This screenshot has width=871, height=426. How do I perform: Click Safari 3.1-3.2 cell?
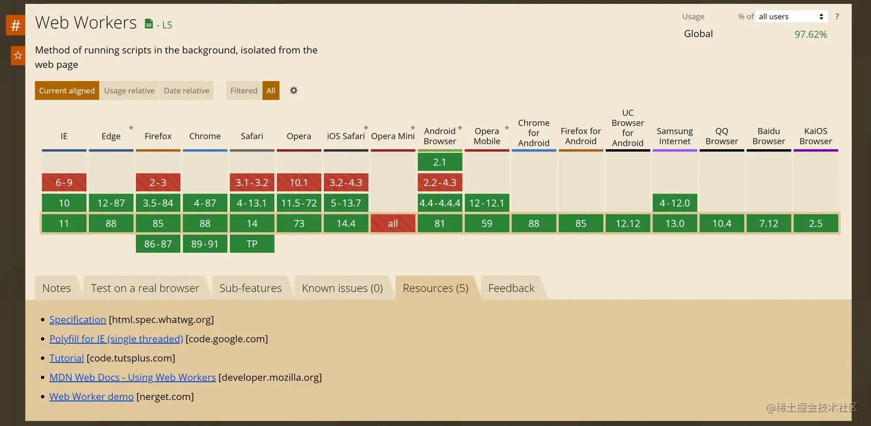(252, 182)
